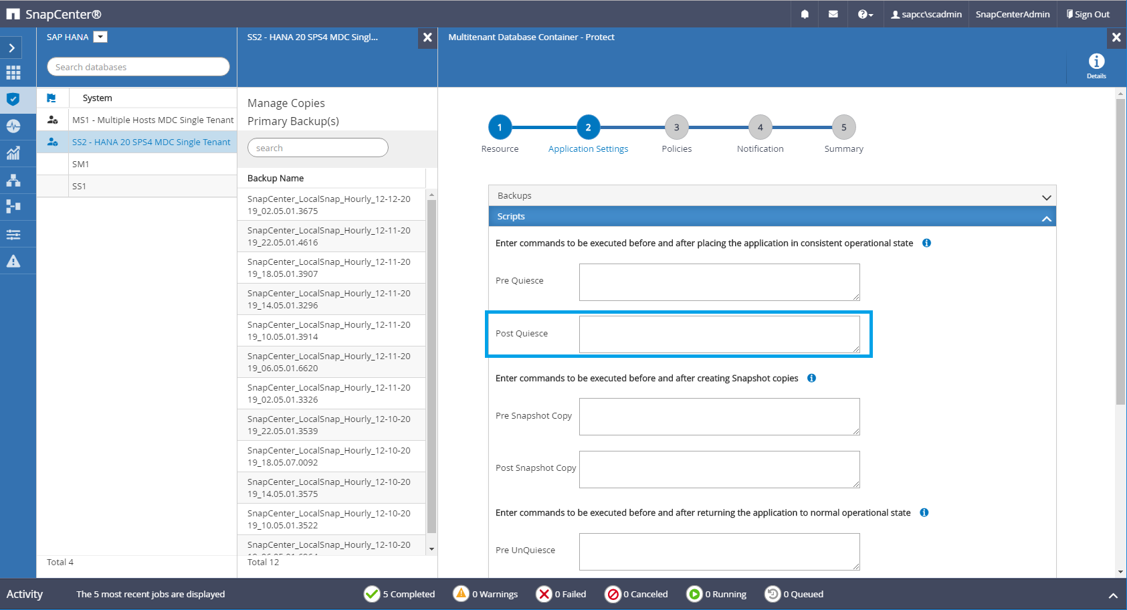Open the SAP HANA plug-in dropdown
This screenshot has width=1127, height=610.
[x=100, y=37]
